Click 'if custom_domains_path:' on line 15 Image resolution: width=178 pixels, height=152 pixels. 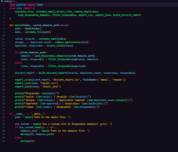pyautogui.click(x=31, y=52)
